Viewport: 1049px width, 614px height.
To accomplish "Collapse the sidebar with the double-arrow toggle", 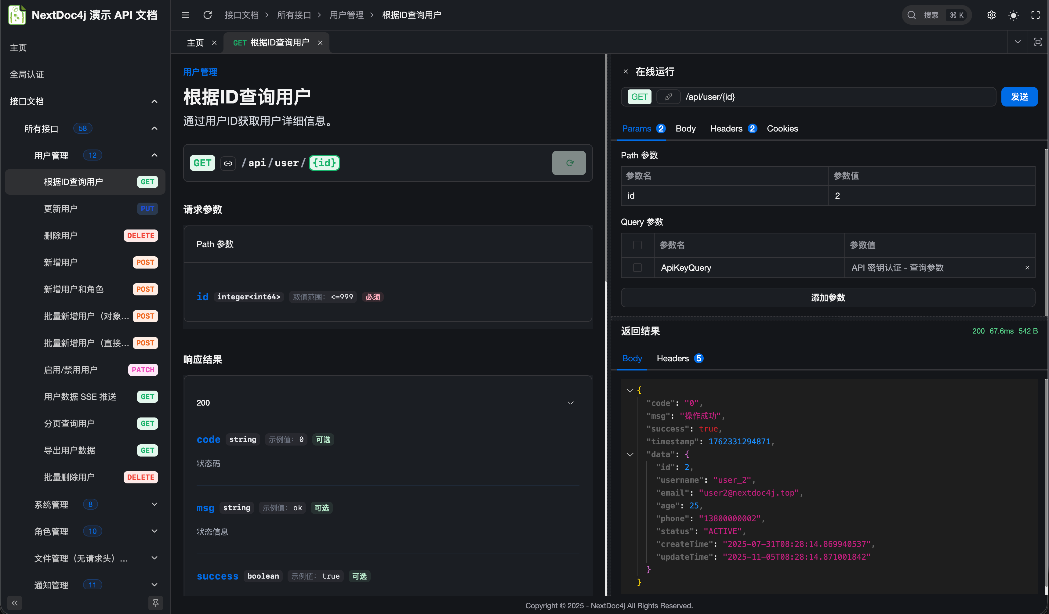I will [x=15, y=603].
